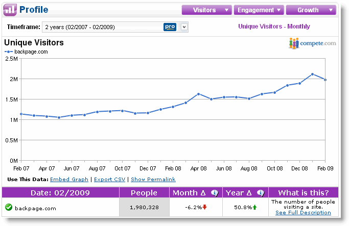Click the 1,980,328 people value cell

pyautogui.click(x=144, y=207)
